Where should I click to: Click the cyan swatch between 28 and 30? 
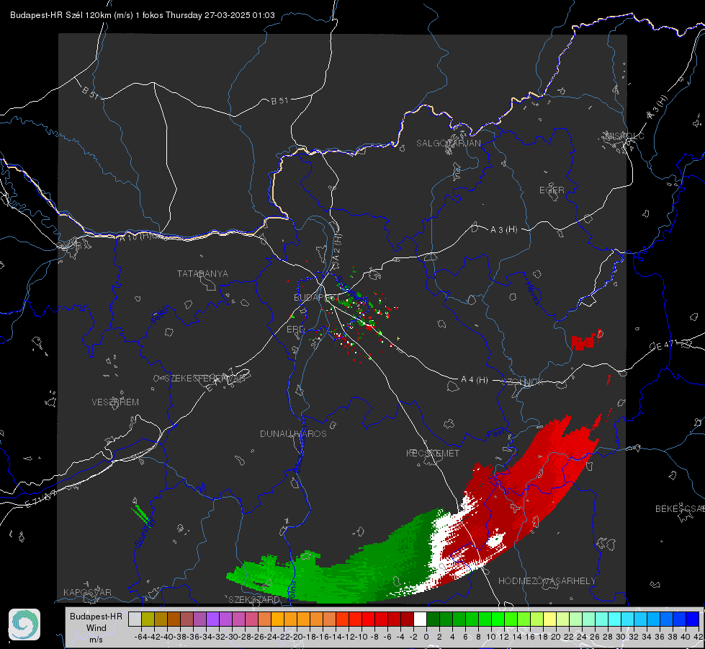615,619
